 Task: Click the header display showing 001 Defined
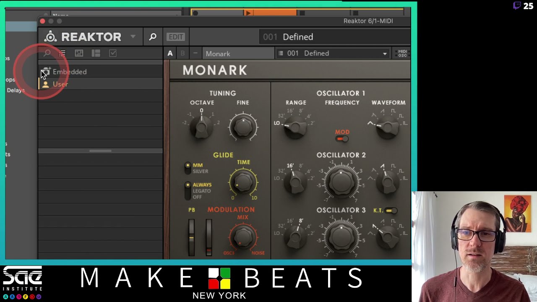click(x=334, y=37)
